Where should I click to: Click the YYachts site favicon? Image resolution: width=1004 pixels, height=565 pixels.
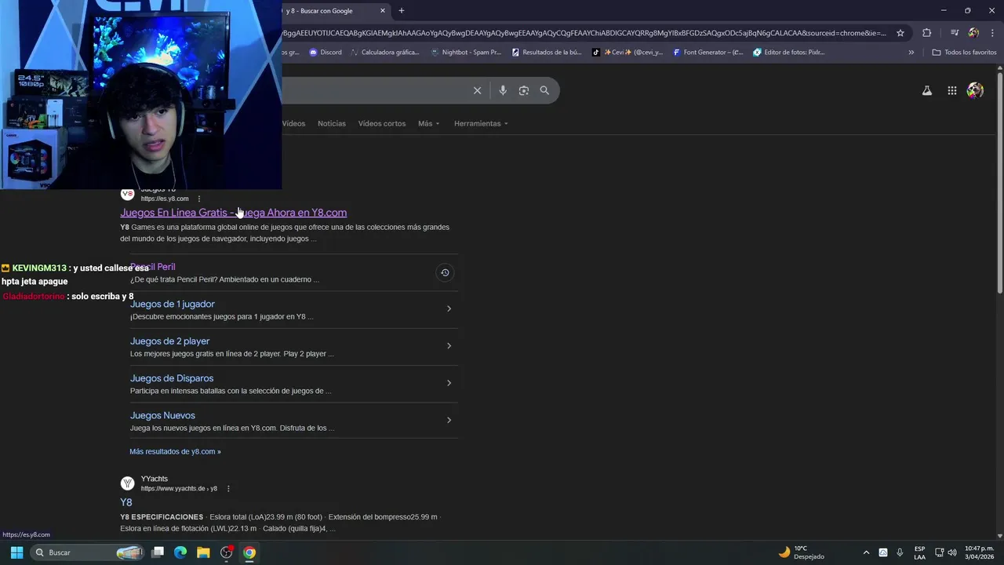click(x=127, y=483)
